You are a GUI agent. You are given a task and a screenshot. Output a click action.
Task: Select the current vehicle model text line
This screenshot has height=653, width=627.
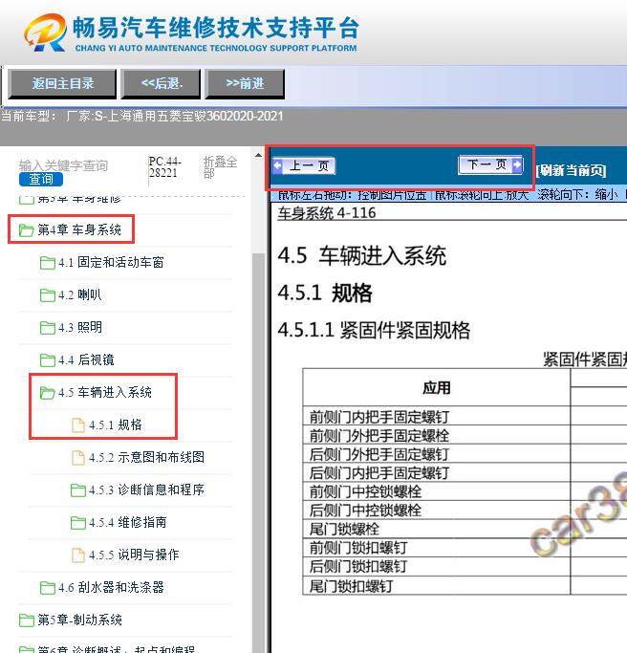tap(142, 116)
